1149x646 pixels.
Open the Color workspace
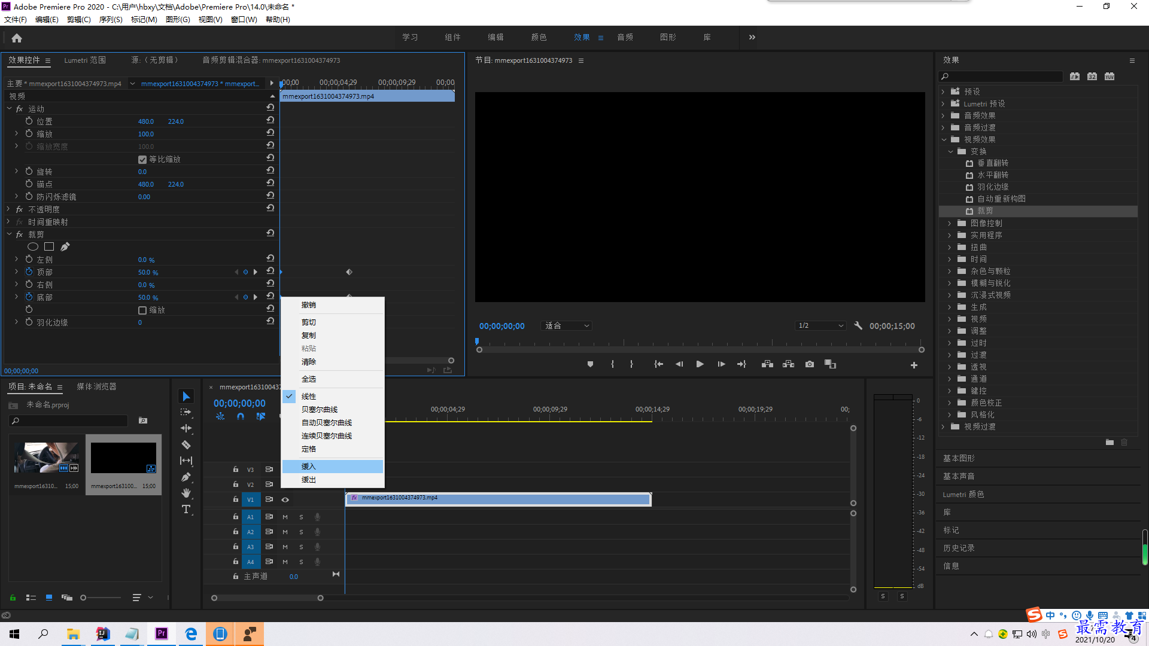(x=539, y=37)
